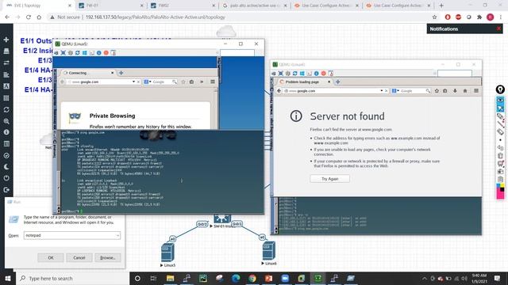Click the bookmark star in Linux5 Firefox

click(183, 82)
